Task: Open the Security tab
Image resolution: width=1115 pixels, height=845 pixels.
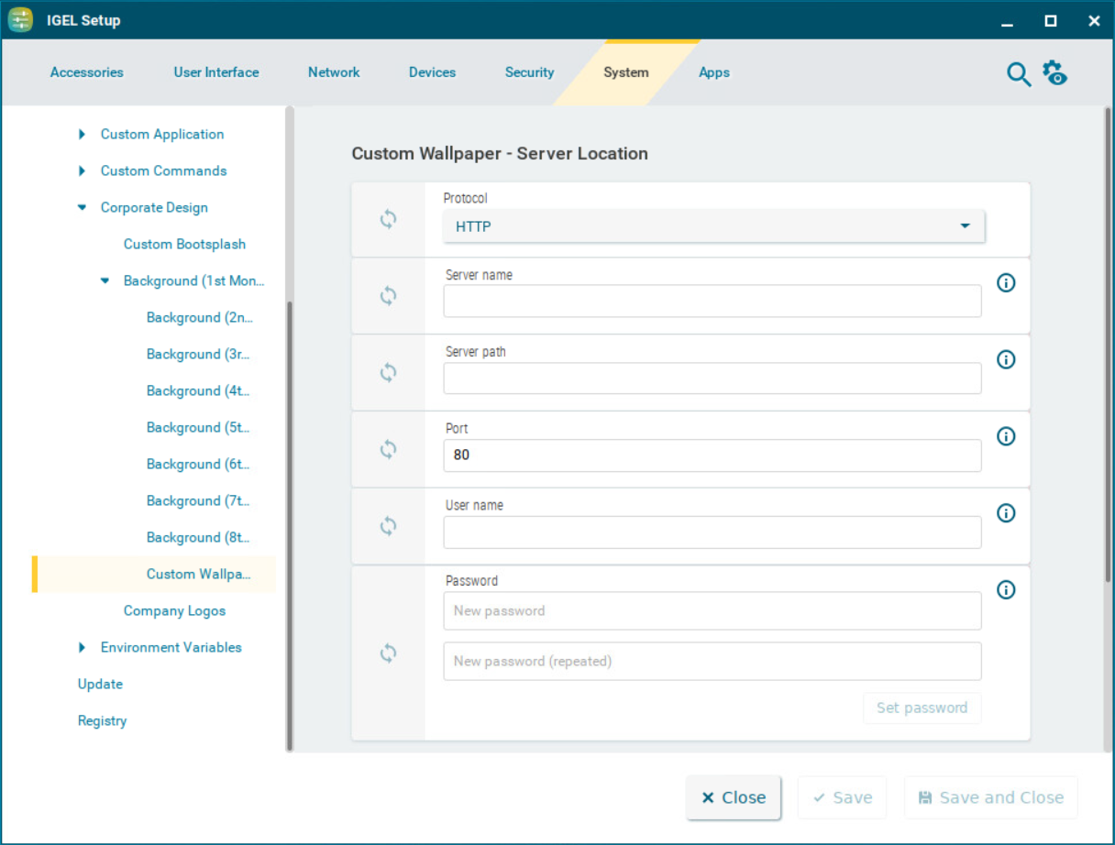Action: pos(529,72)
